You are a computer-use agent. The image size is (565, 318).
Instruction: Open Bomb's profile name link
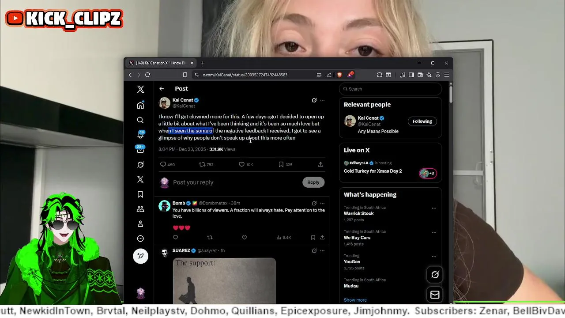point(179,203)
